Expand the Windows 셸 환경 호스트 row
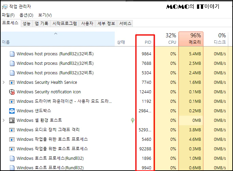The width and height of the screenshot is (233, 171). (x=4, y=120)
